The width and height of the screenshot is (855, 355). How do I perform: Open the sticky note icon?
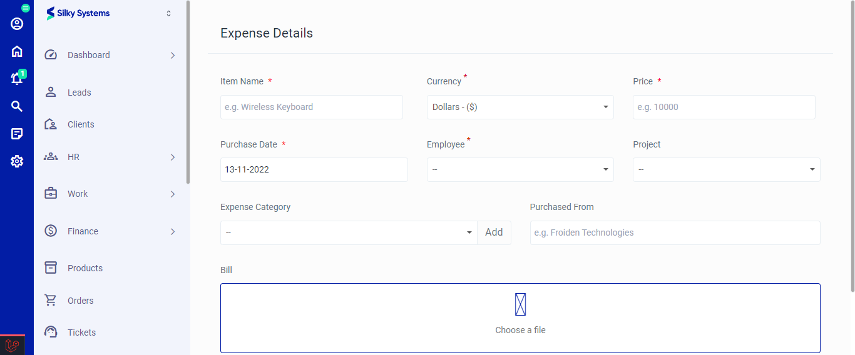tap(17, 134)
